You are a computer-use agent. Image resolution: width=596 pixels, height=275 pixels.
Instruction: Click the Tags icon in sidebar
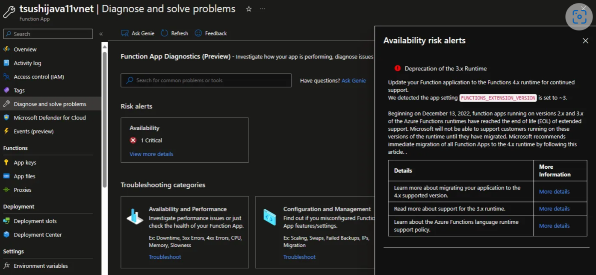tap(6, 90)
